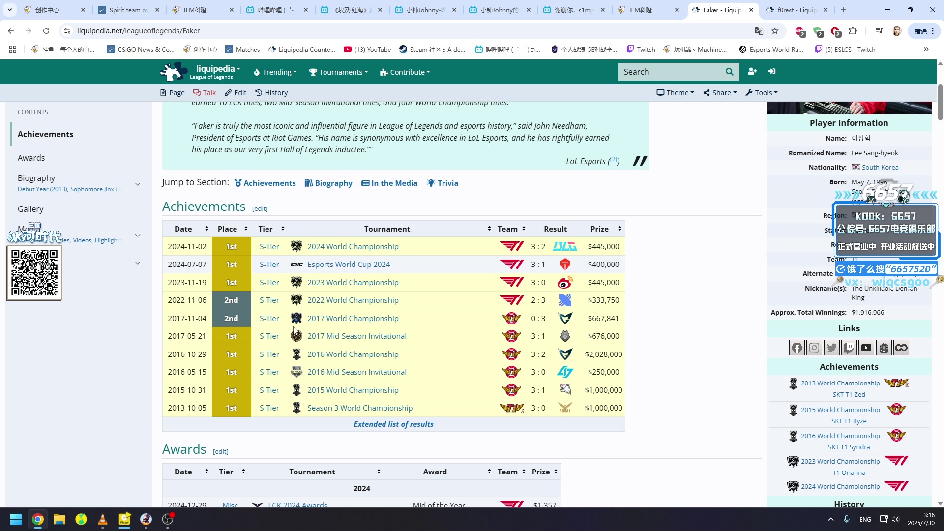Open the Tournaments dropdown menu

click(x=338, y=72)
